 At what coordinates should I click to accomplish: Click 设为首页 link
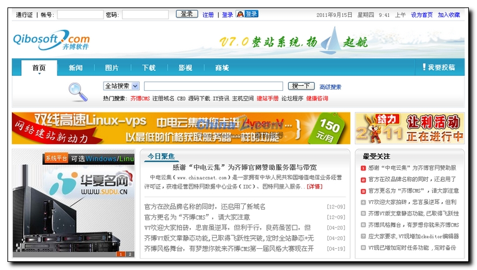coord(422,14)
